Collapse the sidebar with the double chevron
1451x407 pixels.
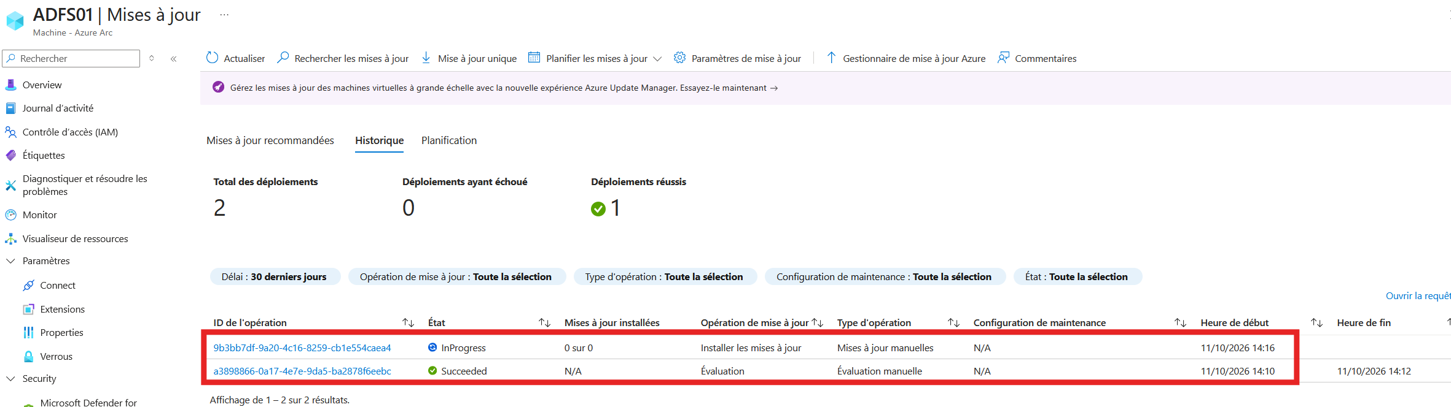174,58
